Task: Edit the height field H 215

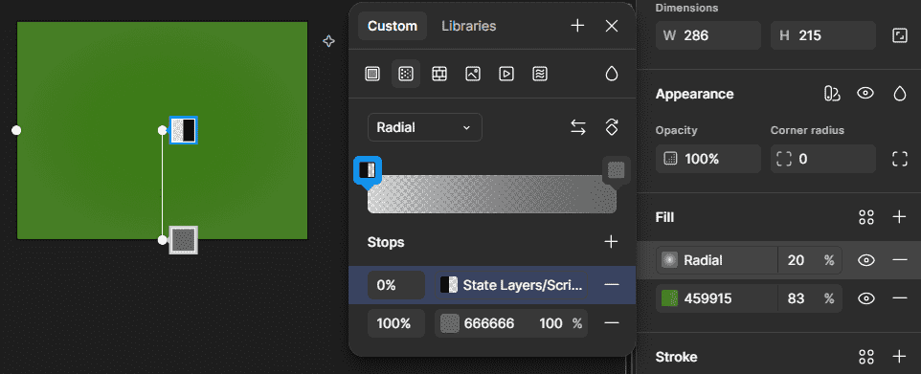Action: tap(823, 35)
